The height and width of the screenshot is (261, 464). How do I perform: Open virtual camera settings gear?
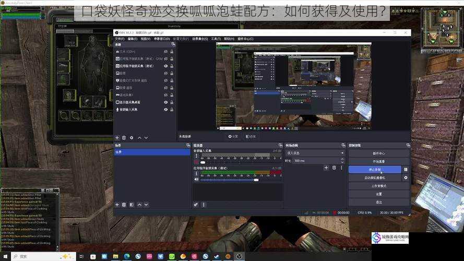[x=406, y=178]
